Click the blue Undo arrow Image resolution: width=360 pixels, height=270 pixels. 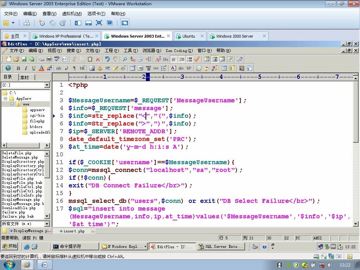pos(108,59)
